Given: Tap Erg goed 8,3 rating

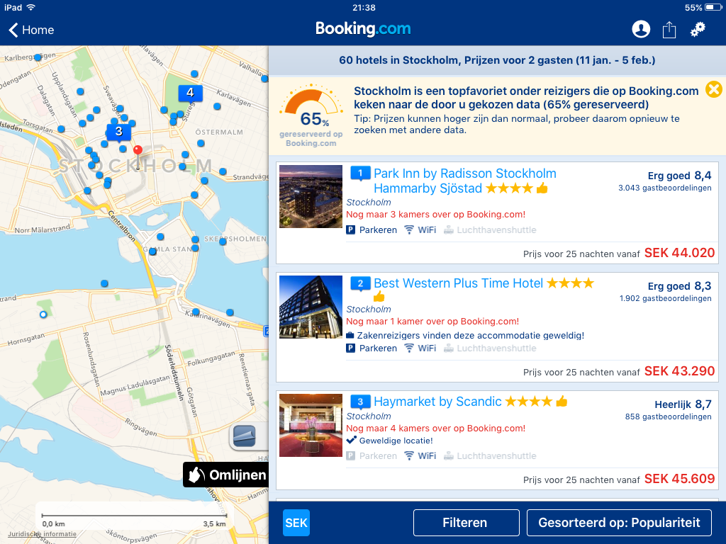Looking at the screenshot, I should [679, 286].
